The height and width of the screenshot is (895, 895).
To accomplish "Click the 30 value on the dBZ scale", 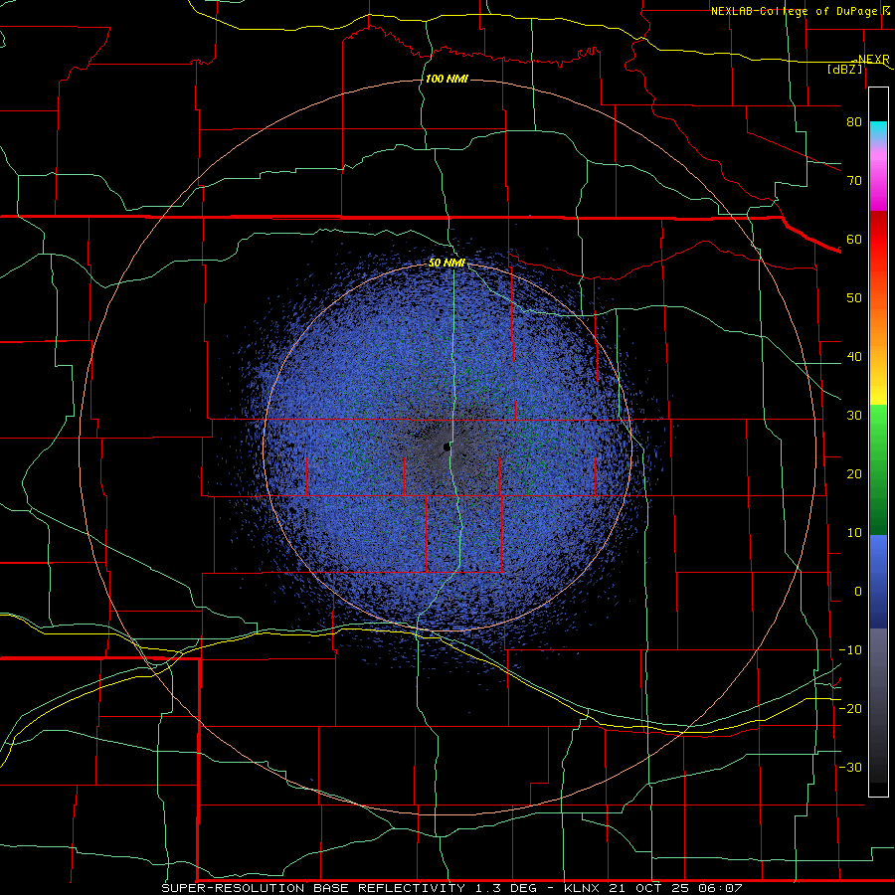I will 854,416.
